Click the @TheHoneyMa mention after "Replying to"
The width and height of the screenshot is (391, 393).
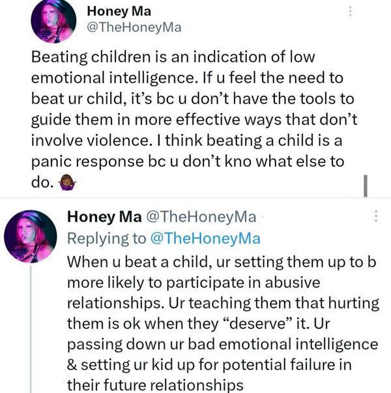205,238
